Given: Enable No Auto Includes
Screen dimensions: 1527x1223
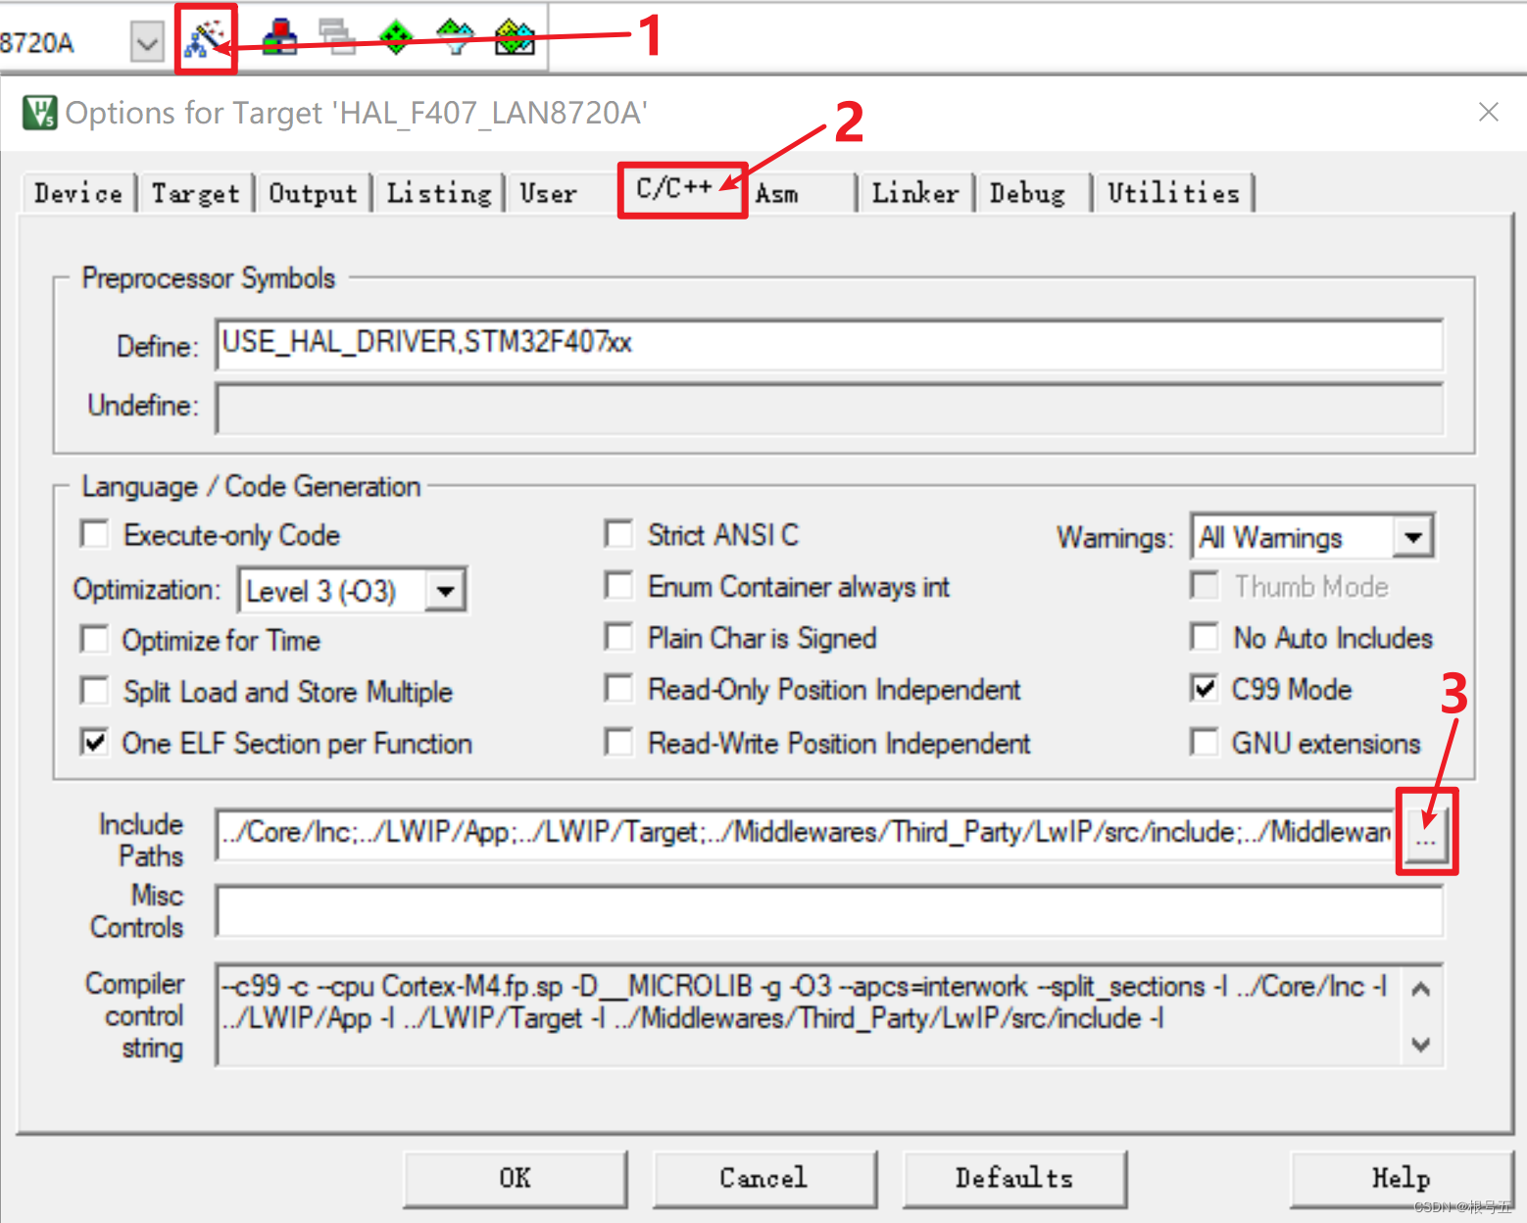Looking at the screenshot, I should pyautogui.click(x=1204, y=637).
